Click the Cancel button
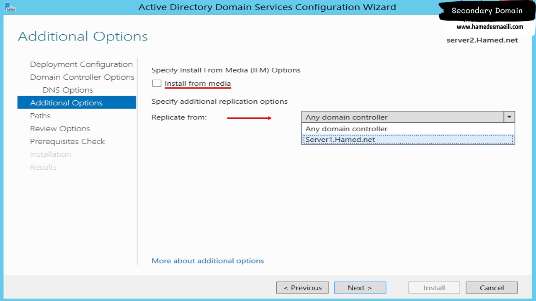536x301 pixels. point(492,288)
